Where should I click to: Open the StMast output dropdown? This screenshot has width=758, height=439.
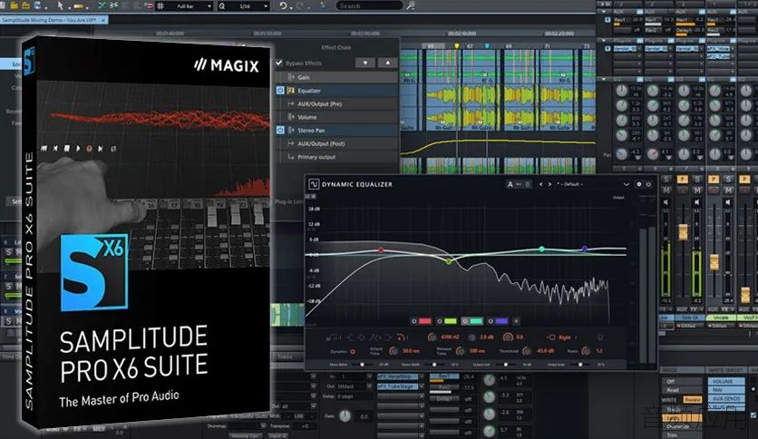tap(369, 386)
